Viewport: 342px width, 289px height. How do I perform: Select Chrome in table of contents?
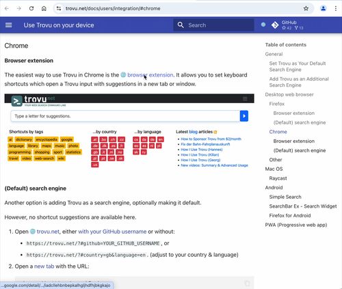click(x=278, y=132)
